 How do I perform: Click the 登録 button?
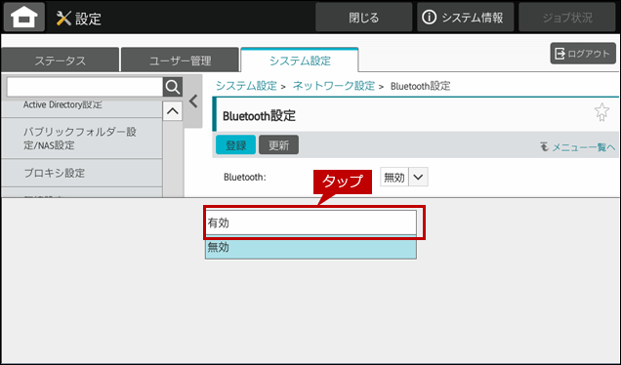tap(235, 144)
